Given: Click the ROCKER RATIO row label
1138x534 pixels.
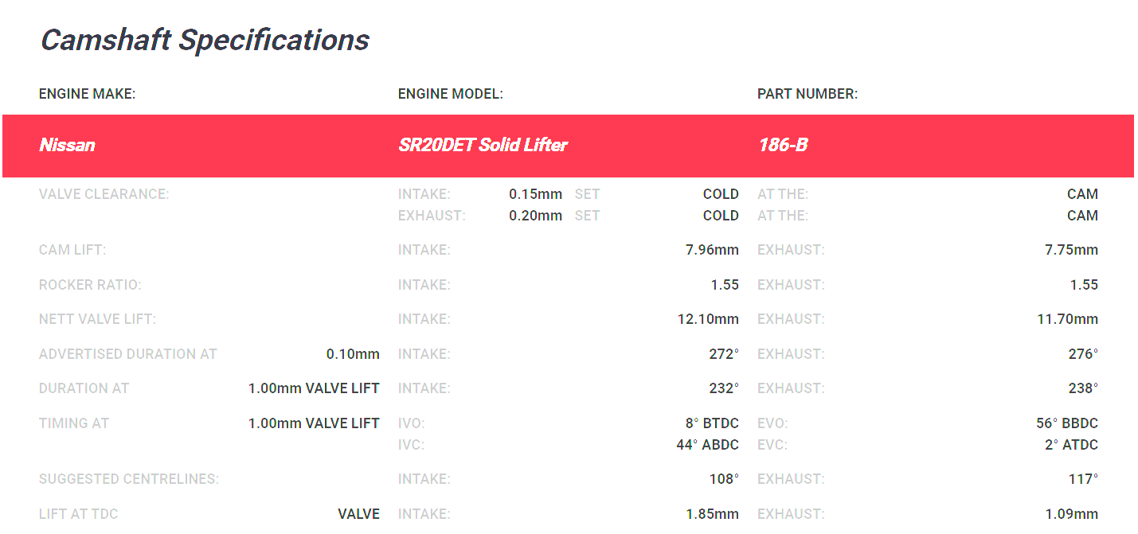Looking at the screenshot, I should [90, 285].
